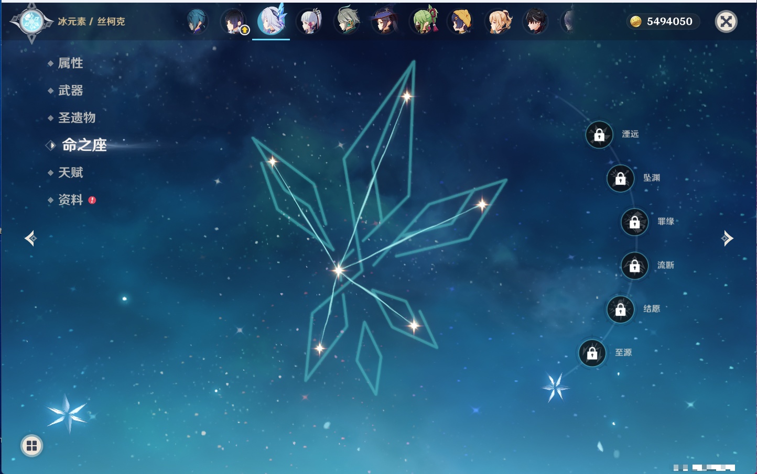Click the cryo snowflake emblem beside 冰元素
This screenshot has height=474, width=757.
click(x=31, y=22)
